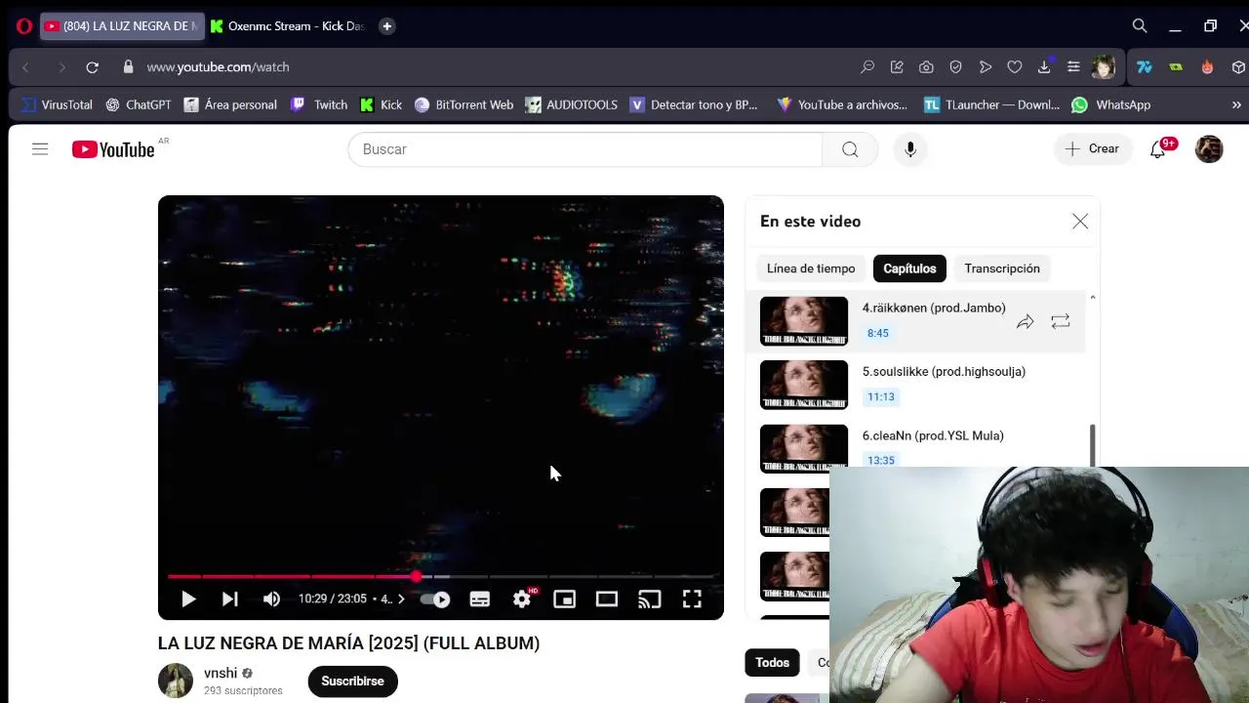Image resolution: width=1249 pixels, height=703 pixels.
Task: Open the WhatsApp bookmark
Action: click(x=1110, y=104)
